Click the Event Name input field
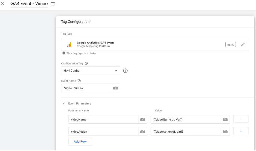The image size is (256, 151). (x=86, y=88)
